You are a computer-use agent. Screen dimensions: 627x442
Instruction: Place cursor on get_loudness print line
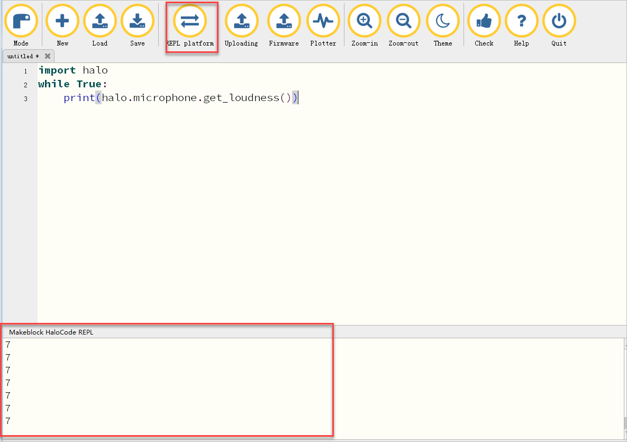point(180,98)
